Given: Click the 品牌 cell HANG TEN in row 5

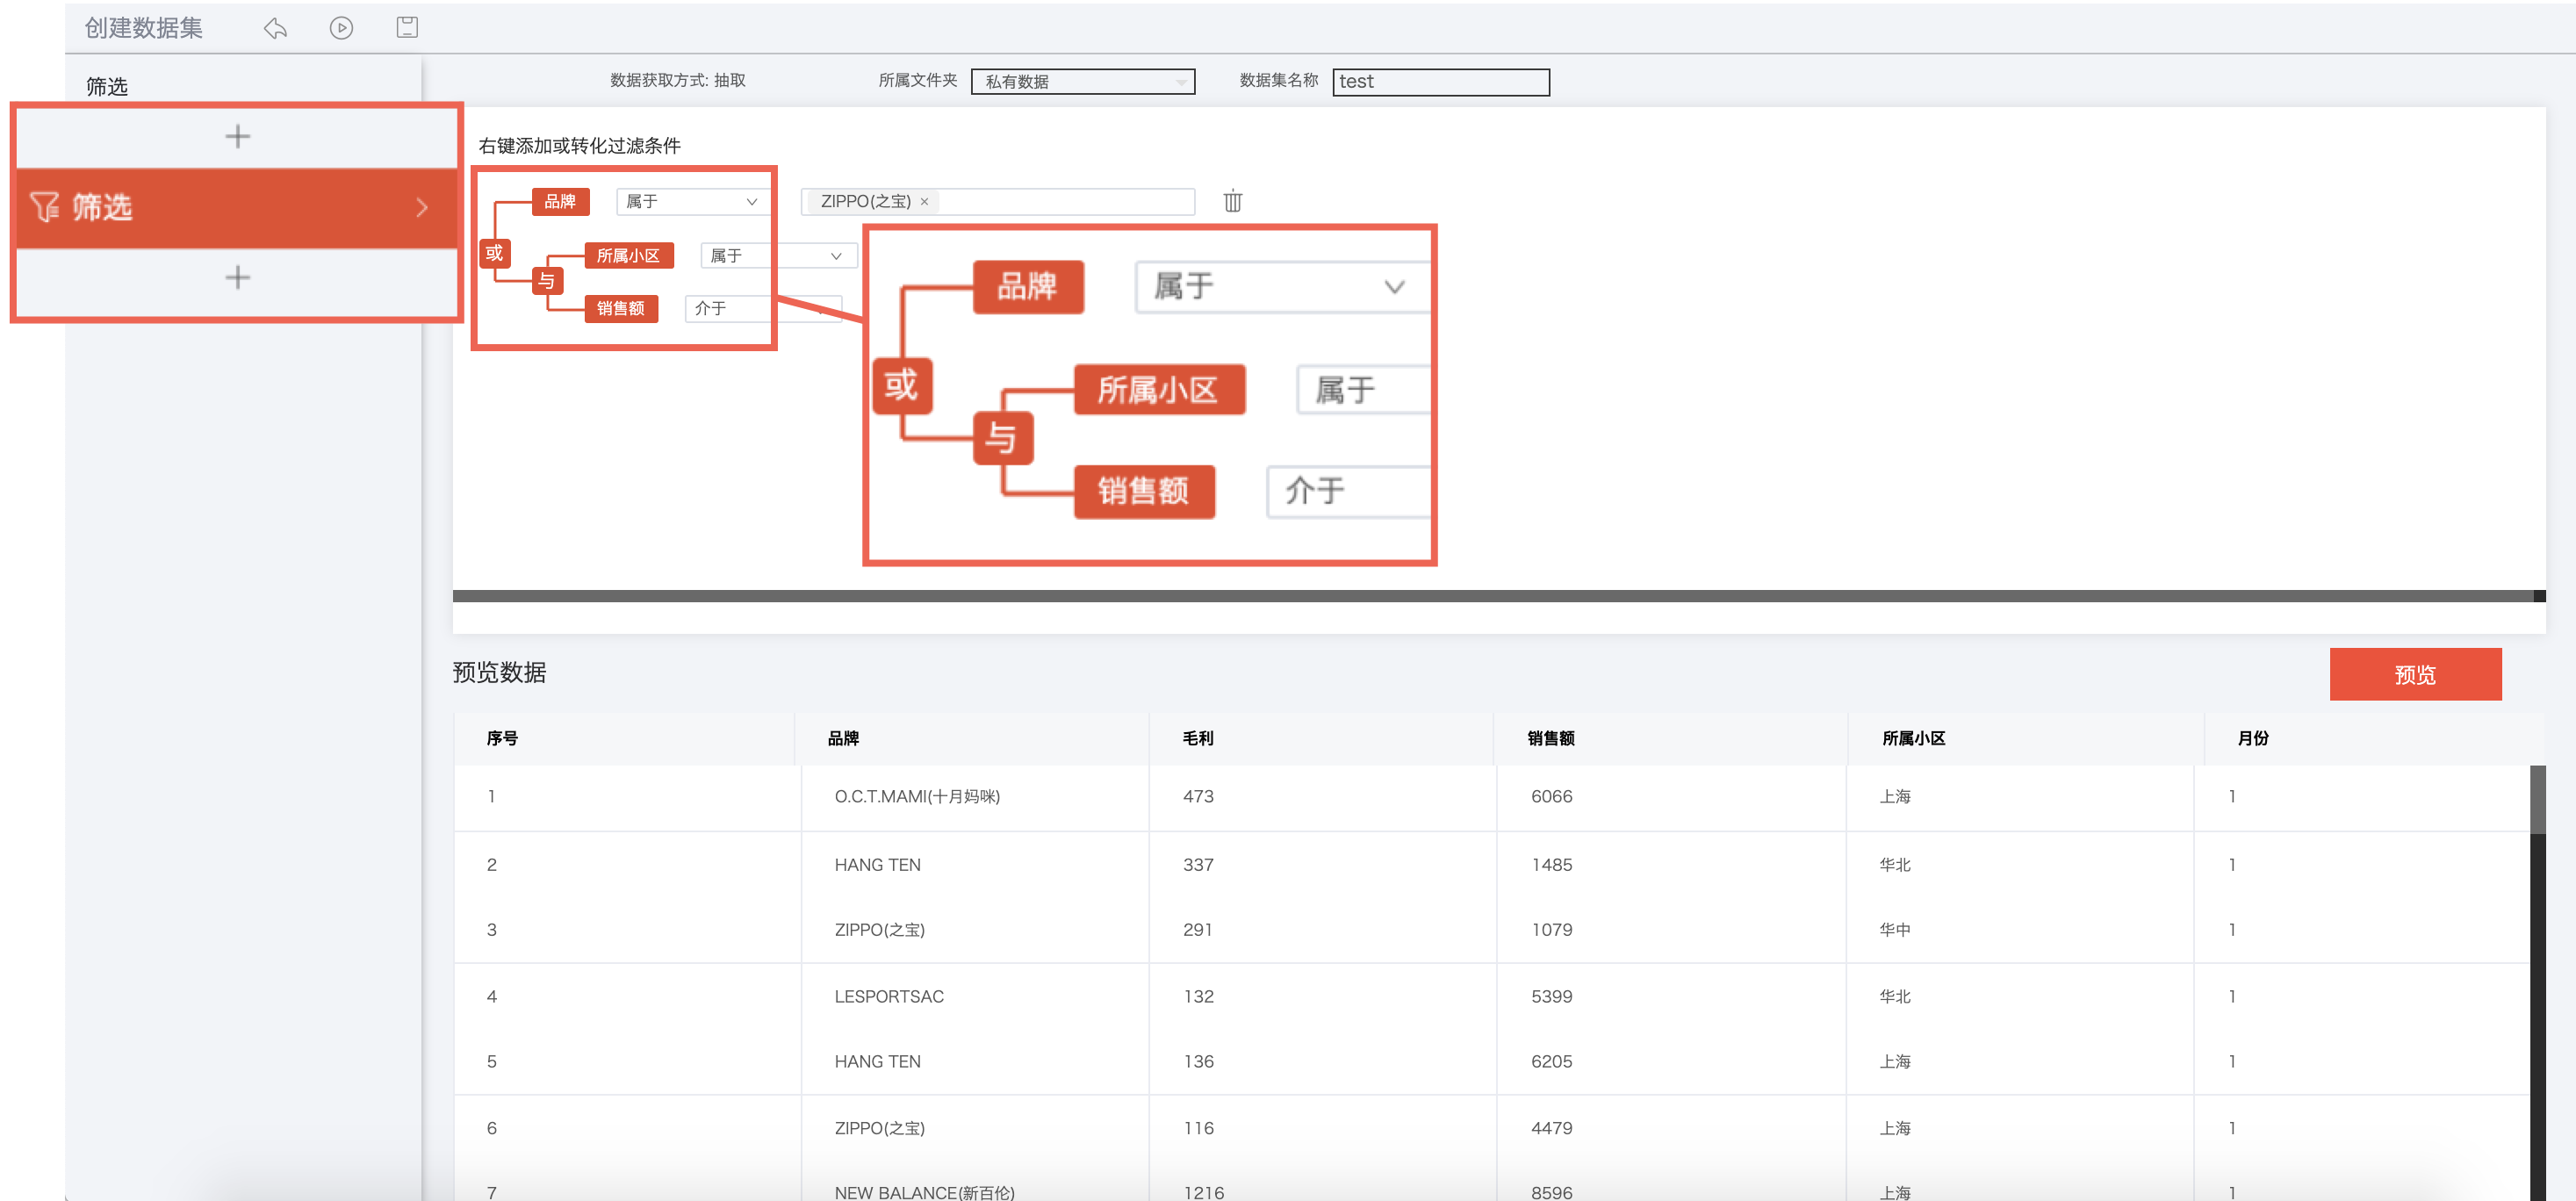Looking at the screenshot, I should tap(877, 1062).
